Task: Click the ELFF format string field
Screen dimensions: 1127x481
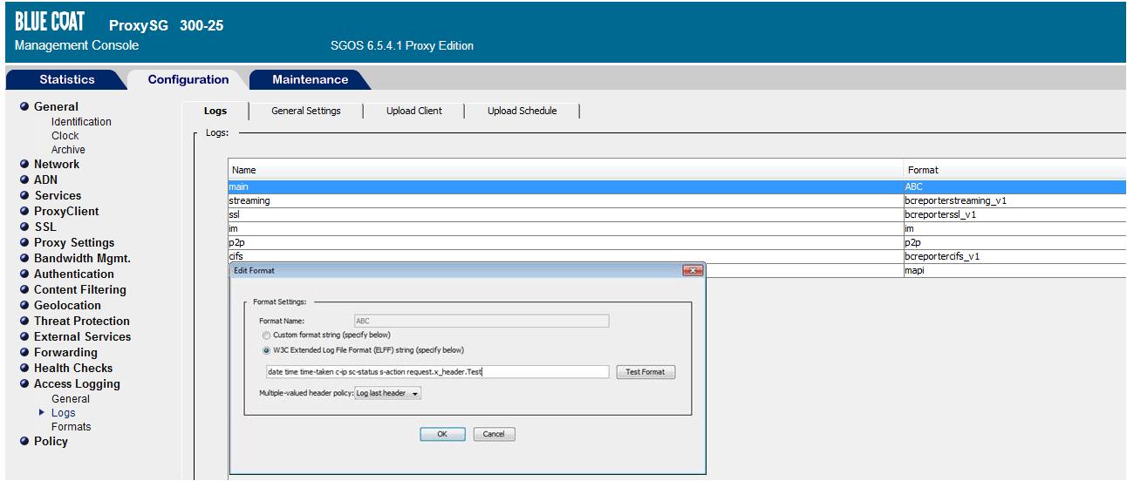Action: coord(437,372)
